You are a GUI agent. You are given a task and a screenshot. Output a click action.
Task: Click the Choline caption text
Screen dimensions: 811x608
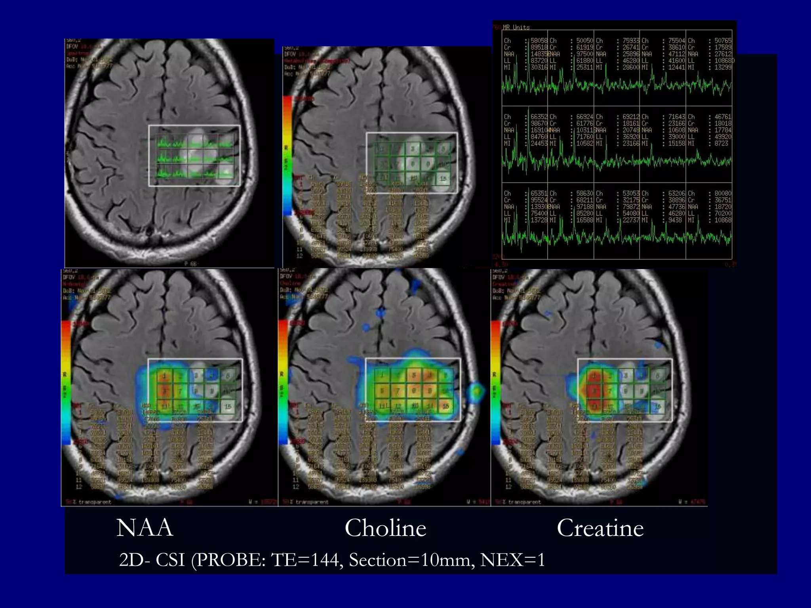385,528
